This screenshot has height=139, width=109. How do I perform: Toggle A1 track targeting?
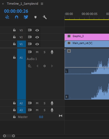tap(21, 74)
